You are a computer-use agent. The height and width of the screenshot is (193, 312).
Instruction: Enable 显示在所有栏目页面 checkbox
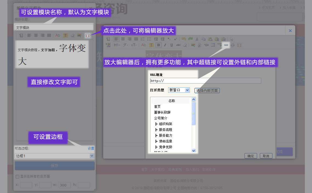point(17,177)
